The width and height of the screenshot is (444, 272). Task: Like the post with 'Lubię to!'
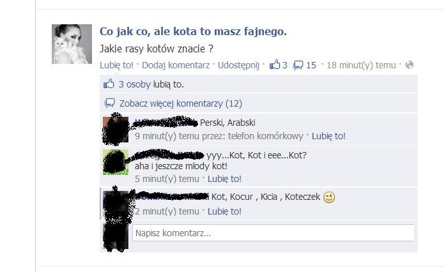(116, 65)
